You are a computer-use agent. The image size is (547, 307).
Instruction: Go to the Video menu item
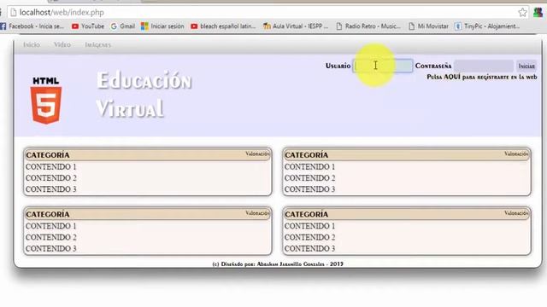[62, 45]
